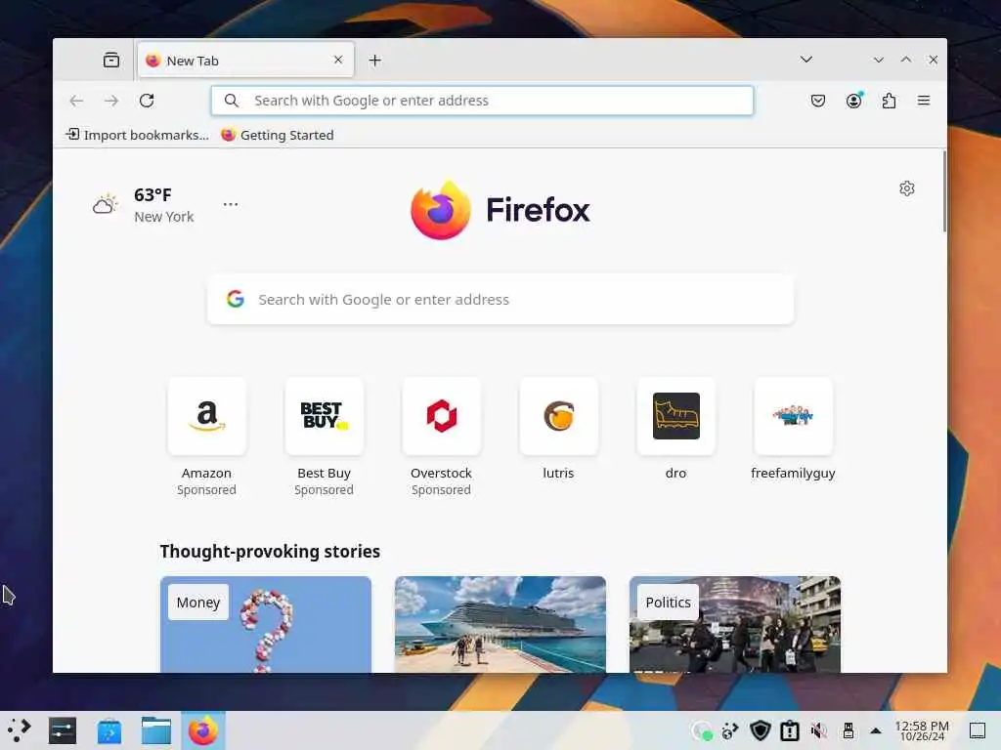Click the system updates tray icon
This screenshot has width=1001, height=750.
(729, 730)
